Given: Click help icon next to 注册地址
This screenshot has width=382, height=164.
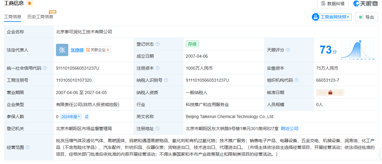Looking at the screenshot, I should [157, 129].
